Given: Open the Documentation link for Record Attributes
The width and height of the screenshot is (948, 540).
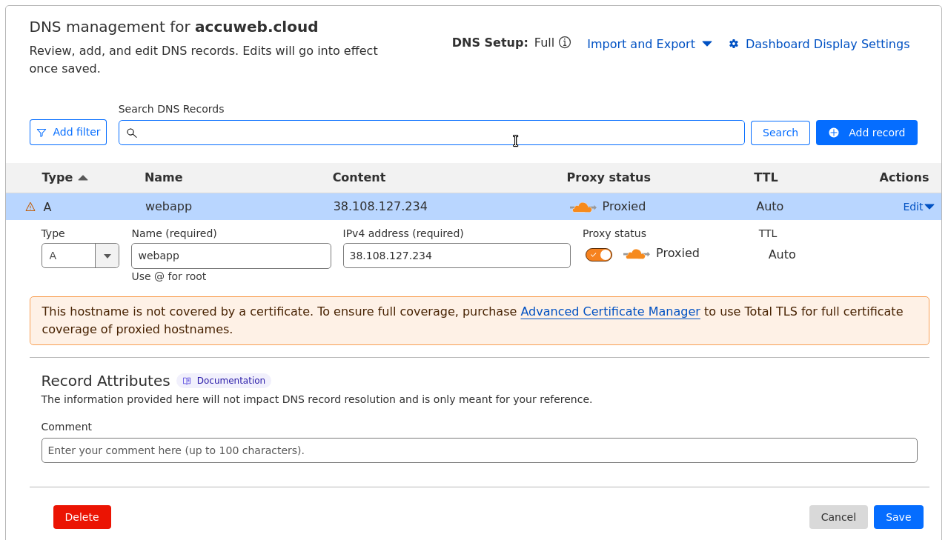Looking at the screenshot, I should tap(224, 381).
